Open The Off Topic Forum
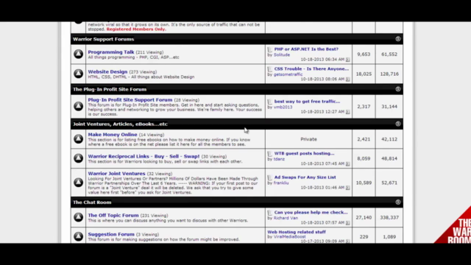This screenshot has height=265, width=471. pos(113,216)
